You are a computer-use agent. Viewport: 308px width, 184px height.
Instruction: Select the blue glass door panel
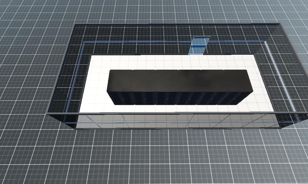(199, 46)
